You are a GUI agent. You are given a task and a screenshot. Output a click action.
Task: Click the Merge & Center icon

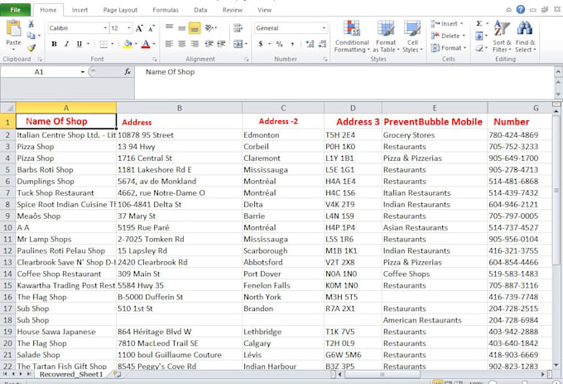(238, 44)
